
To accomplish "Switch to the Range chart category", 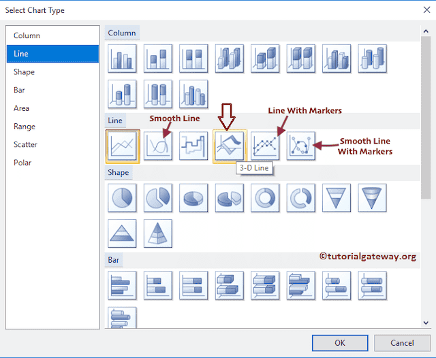I will pyautogui.click(x=52, y=127).
